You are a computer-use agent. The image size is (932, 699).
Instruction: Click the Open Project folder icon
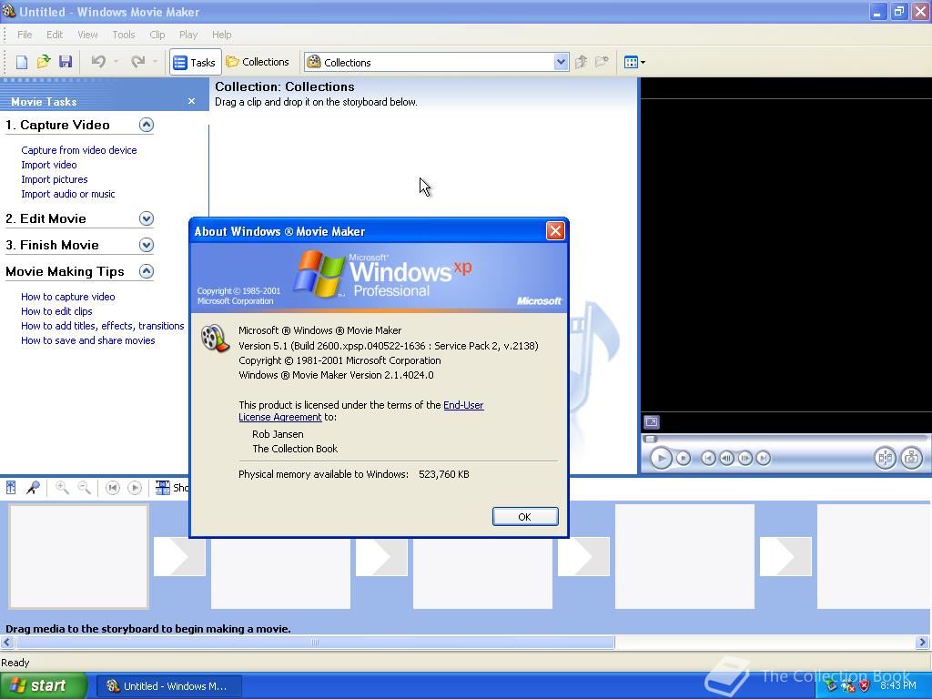(44, 62)
